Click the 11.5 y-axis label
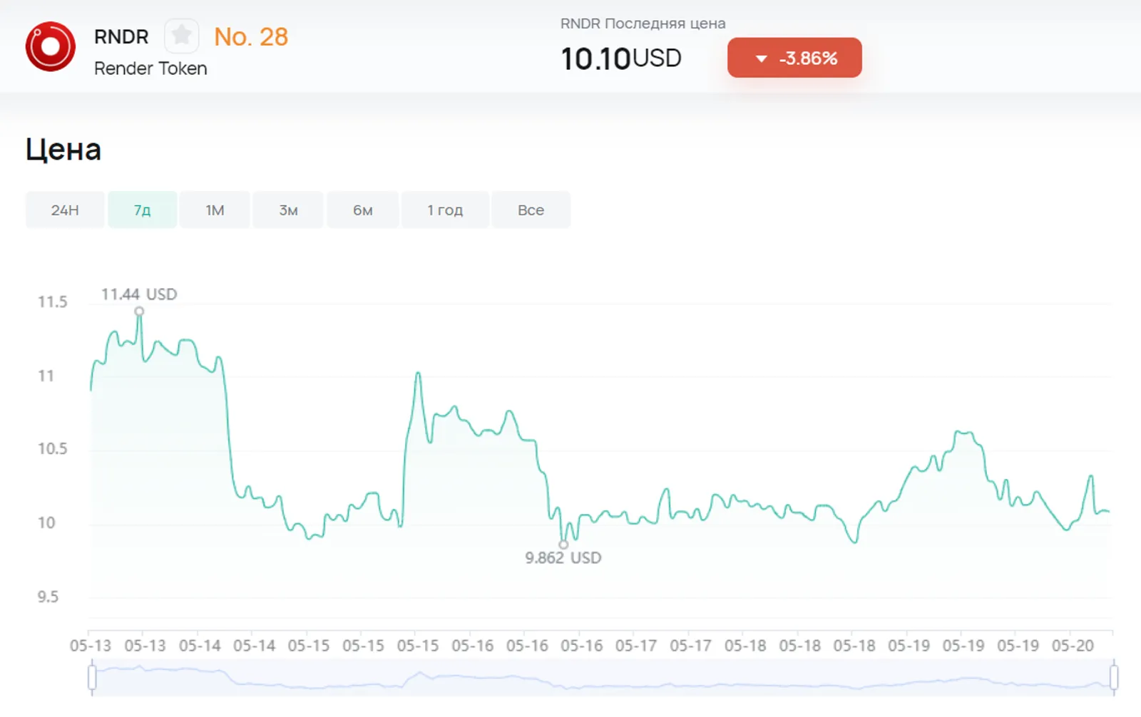The image size is (1141, 717). point(53,302)
